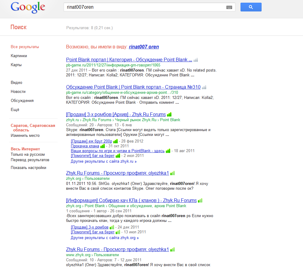Select Весь Интернет filter

[x=25, y=149]
